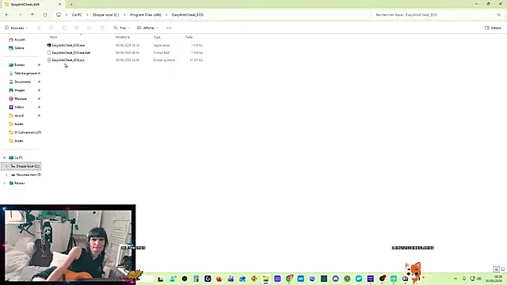Select the EasyAntiCheat_EOS.sys file
The height and width of the screenshot is (285, 507).
pyautogui.click(x=68, y=60)
